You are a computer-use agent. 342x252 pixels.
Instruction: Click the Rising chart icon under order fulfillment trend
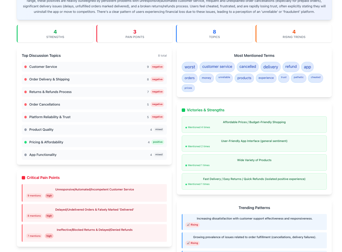(188, 243)
